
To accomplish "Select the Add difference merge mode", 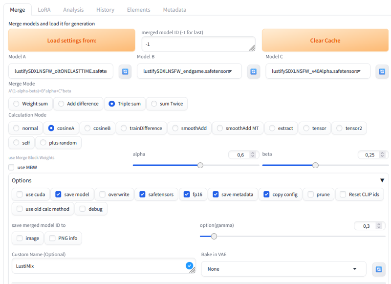I will click(x=61, y=104).
